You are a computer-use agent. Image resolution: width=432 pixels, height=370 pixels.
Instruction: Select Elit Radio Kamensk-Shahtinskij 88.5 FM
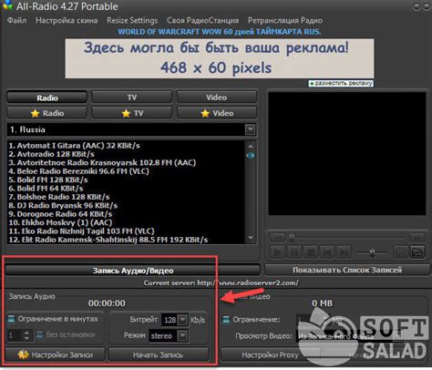[108, 240]
